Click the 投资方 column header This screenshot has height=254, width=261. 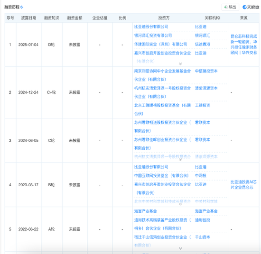(x=164, y=18)
